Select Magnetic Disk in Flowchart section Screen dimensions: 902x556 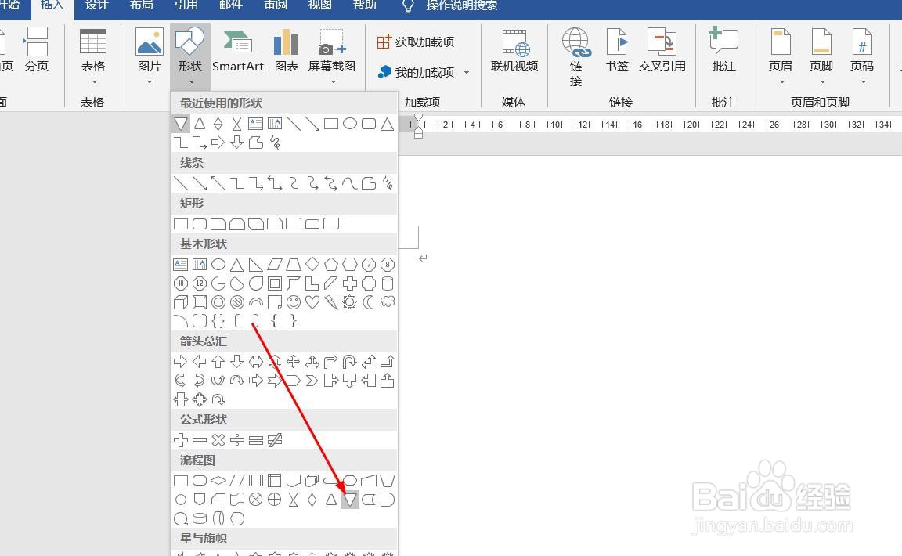coord(200,518)
